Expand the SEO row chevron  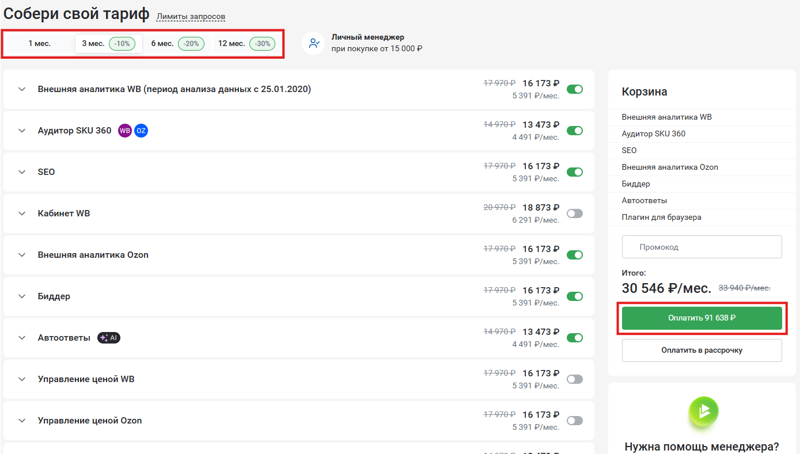click(22, 172)
